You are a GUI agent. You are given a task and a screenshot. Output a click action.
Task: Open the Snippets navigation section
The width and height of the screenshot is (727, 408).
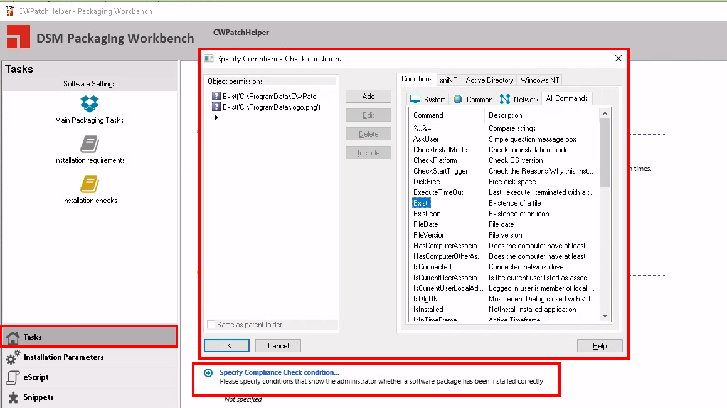(90, 397)
